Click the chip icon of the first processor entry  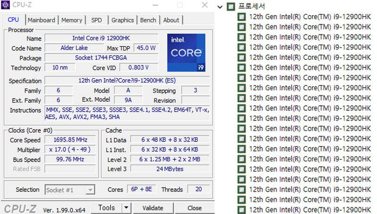[x=242, y=17]
